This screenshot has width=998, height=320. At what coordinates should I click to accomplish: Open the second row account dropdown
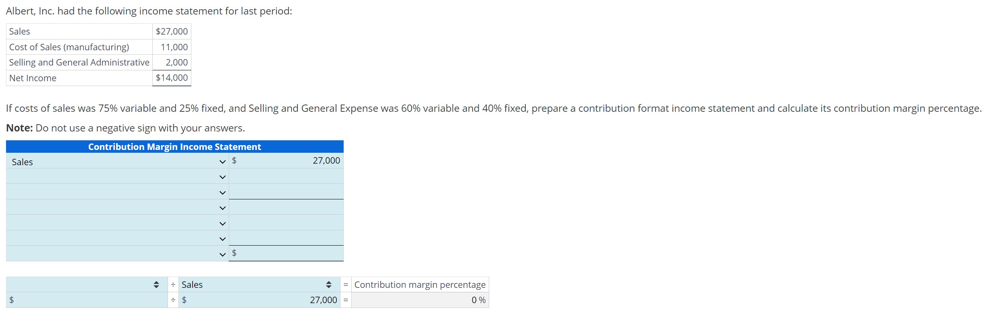coord(222,176)
